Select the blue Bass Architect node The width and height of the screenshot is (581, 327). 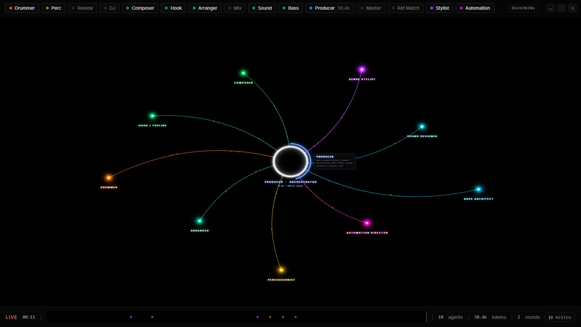(x=478, y=189)
